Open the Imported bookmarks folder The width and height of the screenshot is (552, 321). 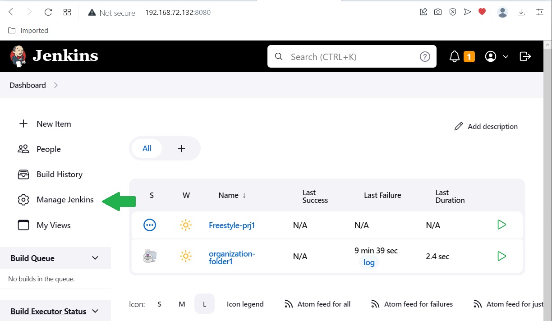28,31
